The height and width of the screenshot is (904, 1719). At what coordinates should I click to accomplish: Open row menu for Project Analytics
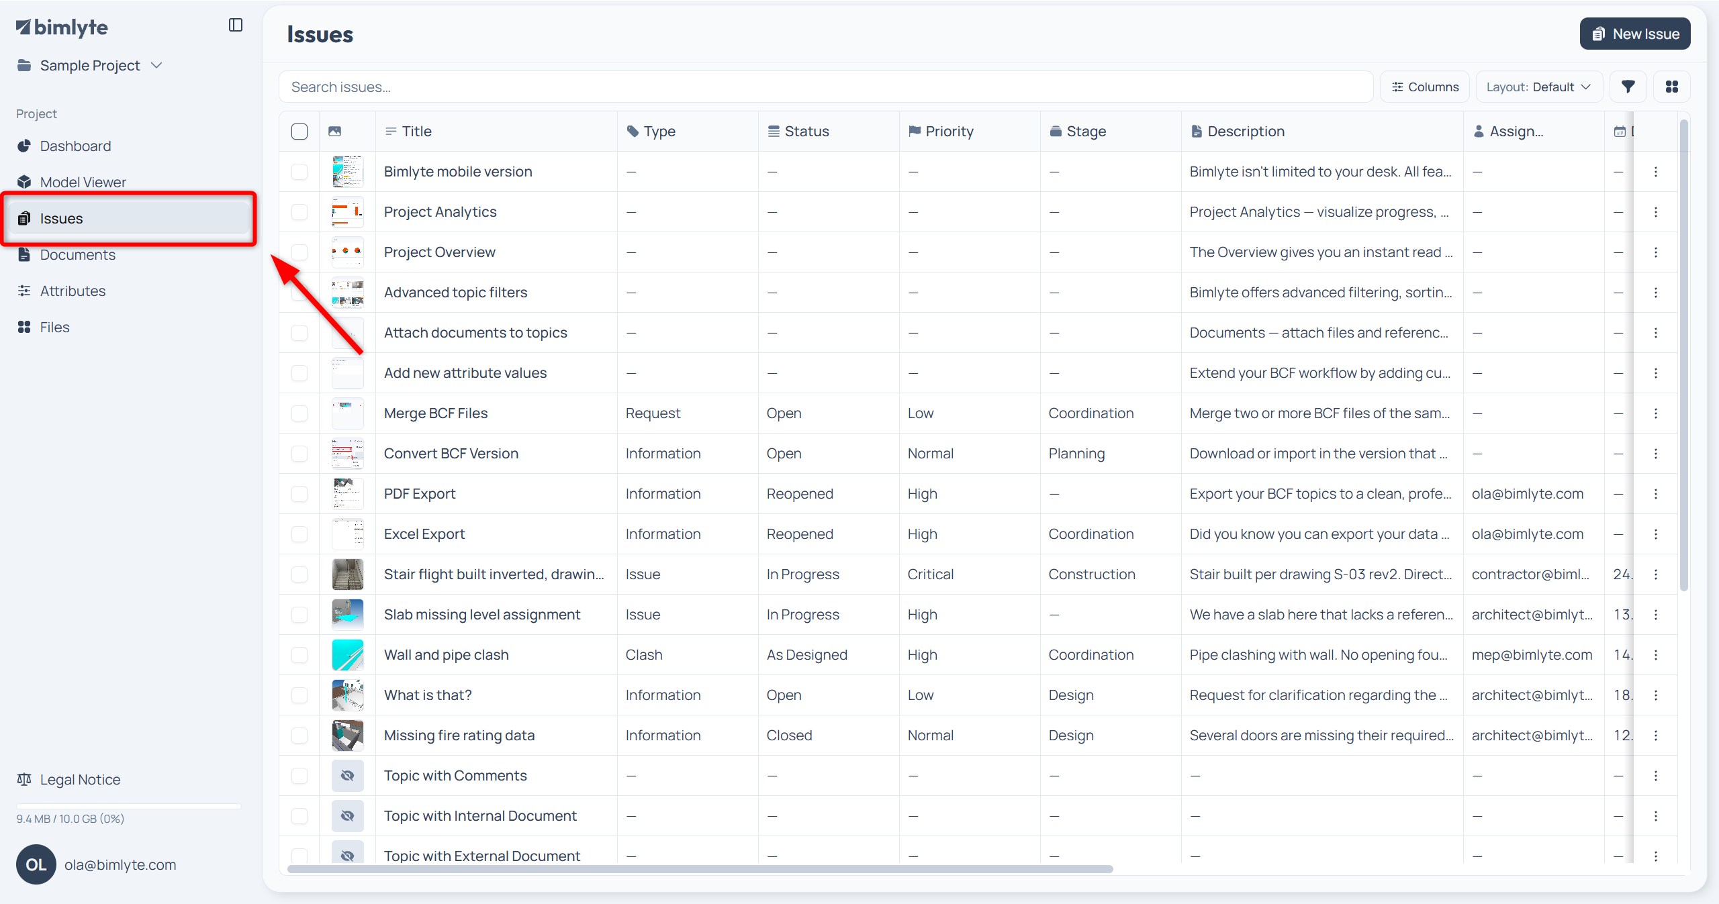1656,212
